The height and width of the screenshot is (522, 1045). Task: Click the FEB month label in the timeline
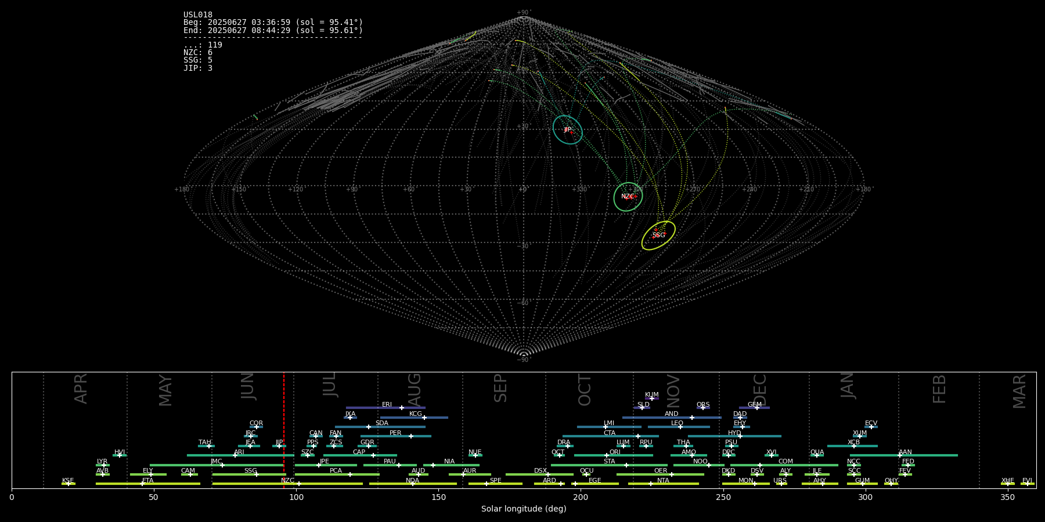tap(939, 389)
